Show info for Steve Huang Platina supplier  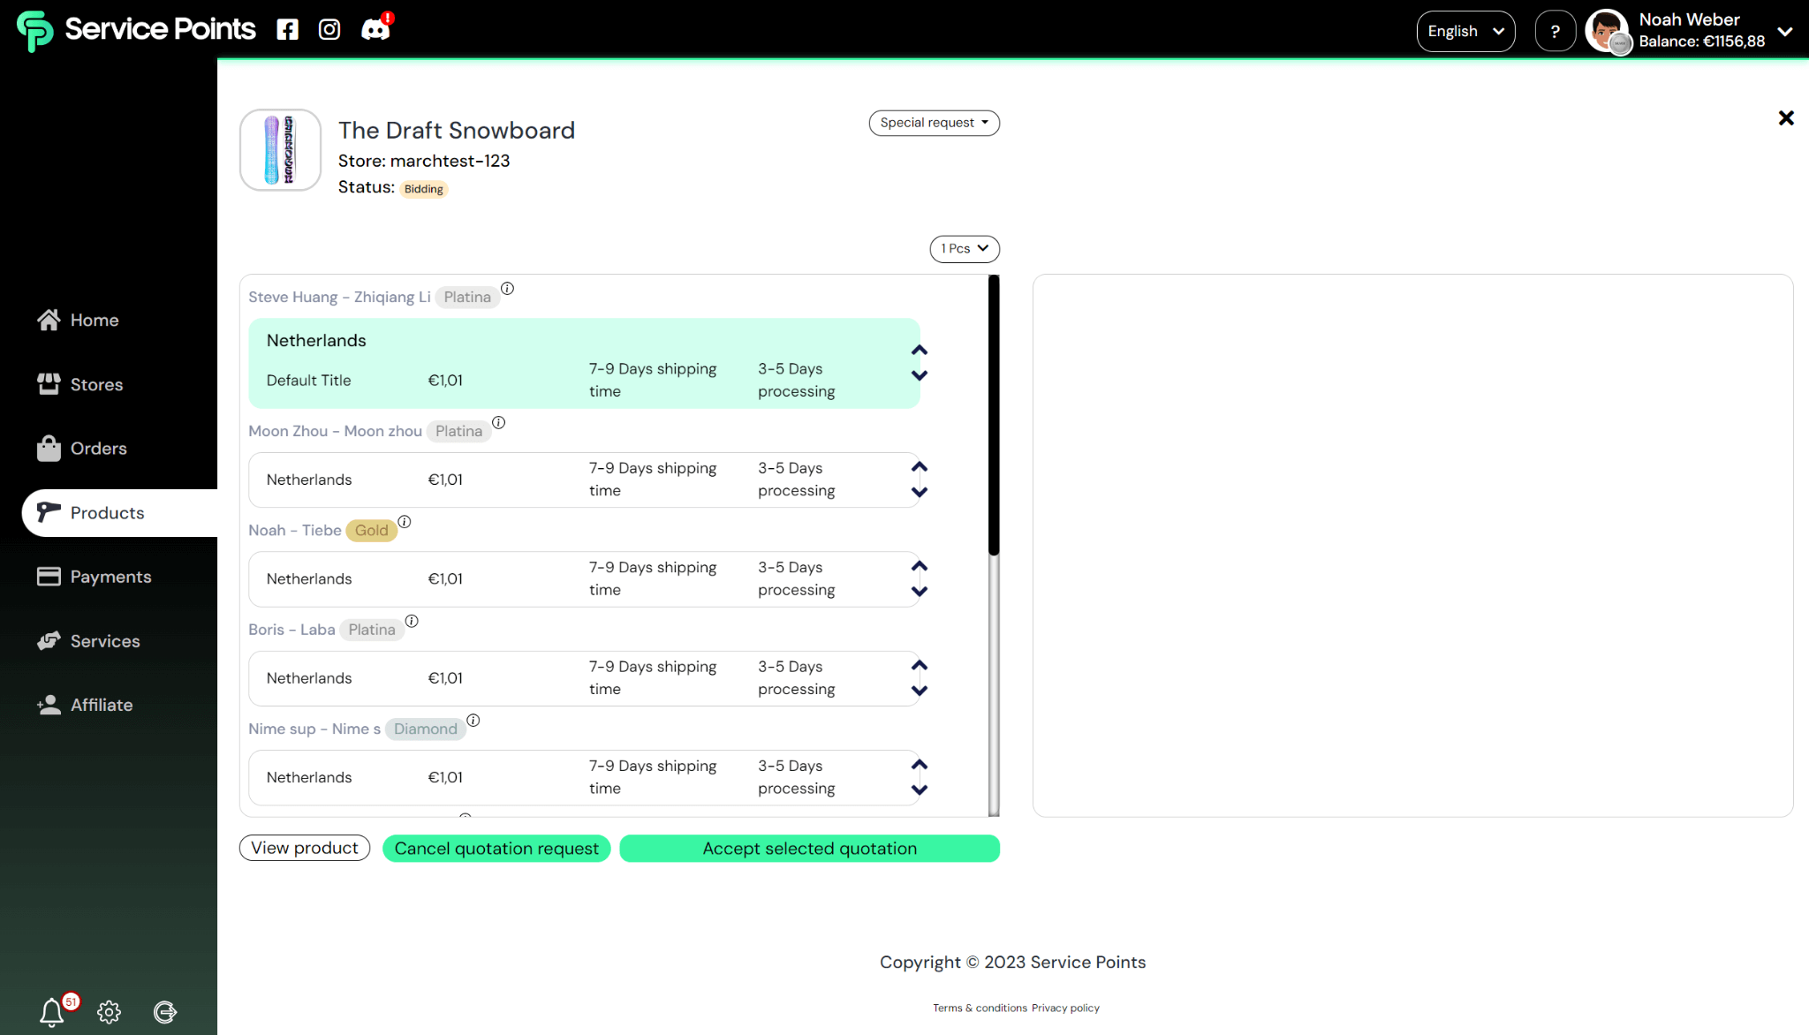click(x=507, y=289)
